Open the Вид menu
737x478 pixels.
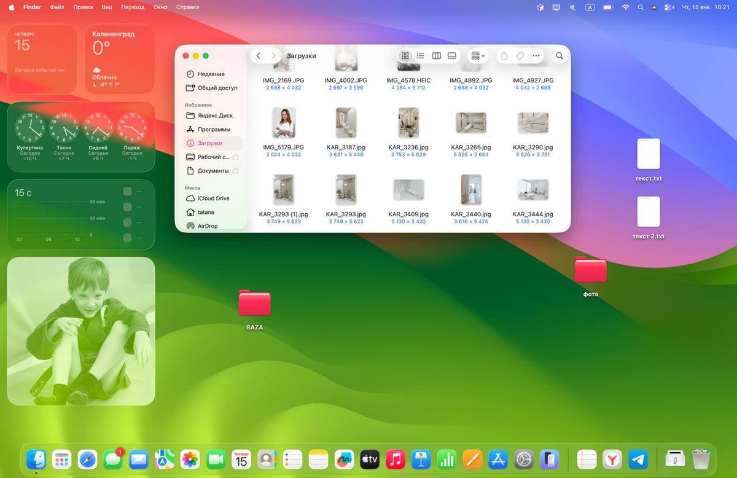click(107, 7)
